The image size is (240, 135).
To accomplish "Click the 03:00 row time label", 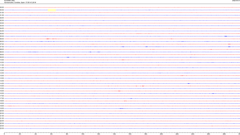I will click(2, 23).
